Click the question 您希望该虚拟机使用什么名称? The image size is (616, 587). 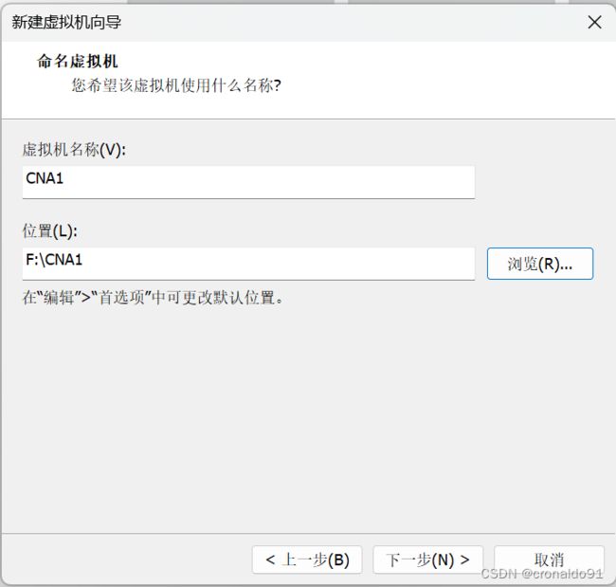click(176, 85)
